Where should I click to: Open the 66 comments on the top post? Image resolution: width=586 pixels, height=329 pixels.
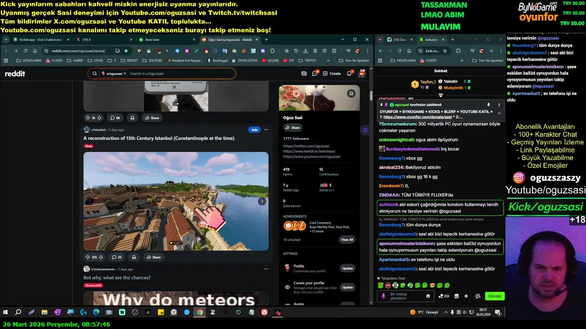click(x=115, y=118)
